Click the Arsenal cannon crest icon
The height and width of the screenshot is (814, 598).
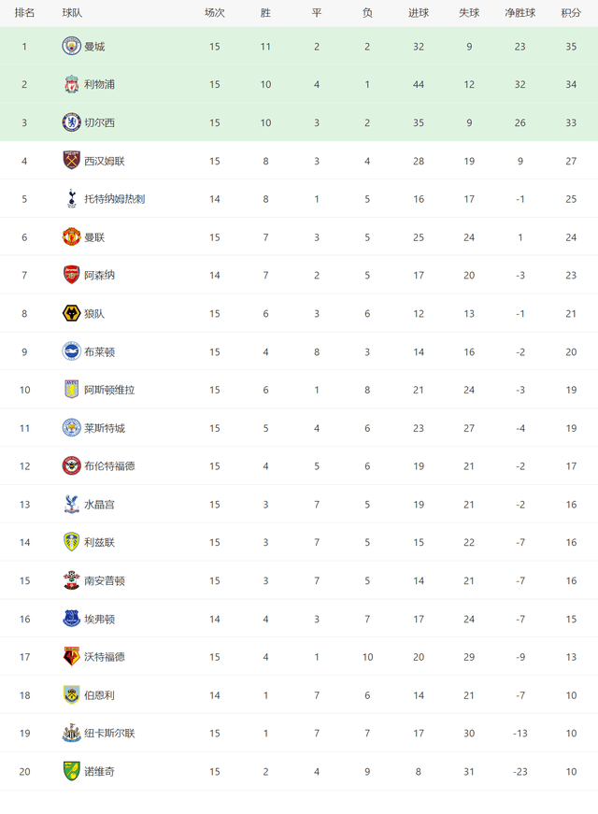point(72,275)
